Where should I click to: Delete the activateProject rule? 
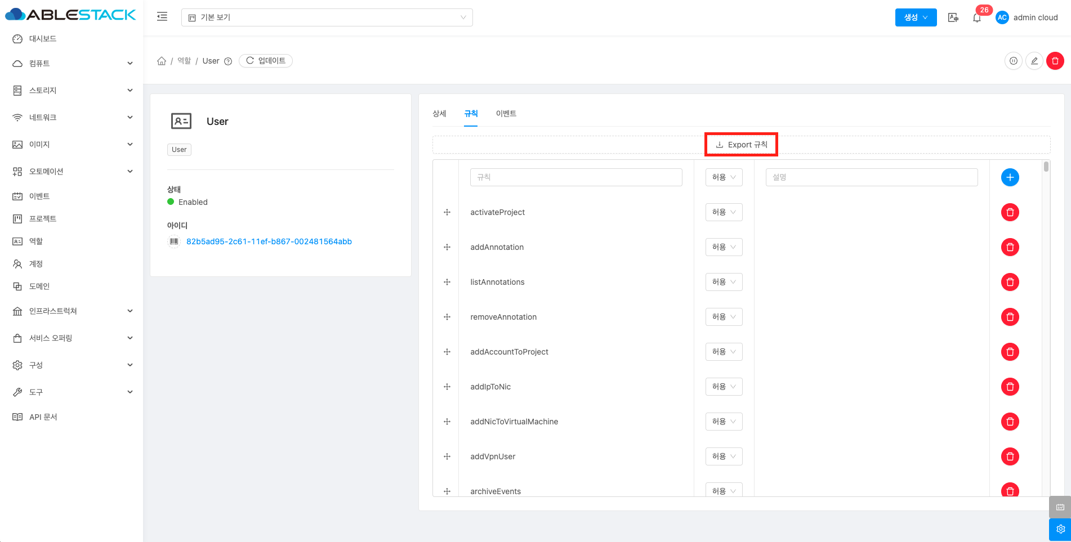tap(1010, 212)
